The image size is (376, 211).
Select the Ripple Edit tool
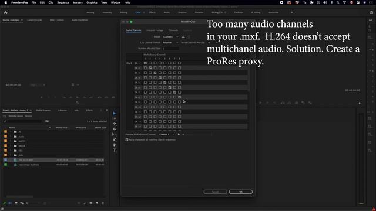115,124
